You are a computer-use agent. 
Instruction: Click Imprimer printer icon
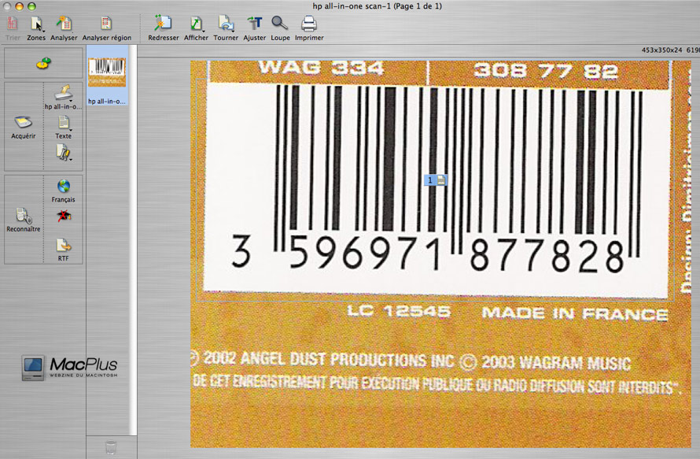(309, 24)
